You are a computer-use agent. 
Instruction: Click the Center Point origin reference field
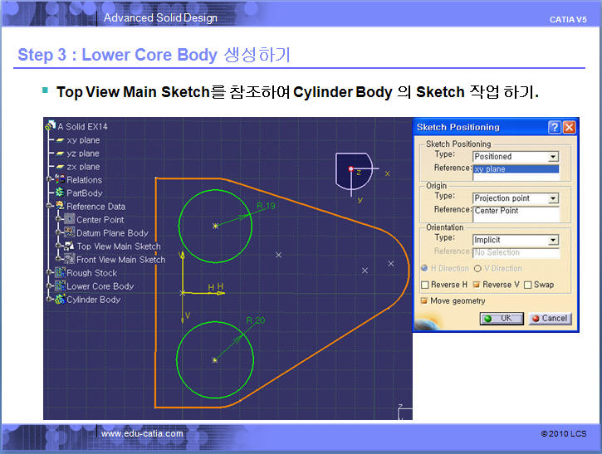[x=516, y=214]
